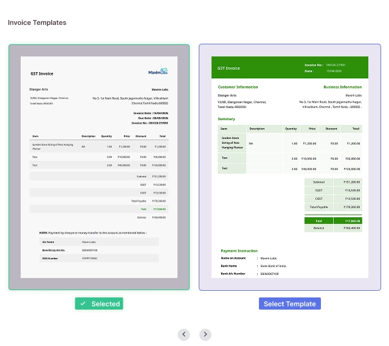Click the Summary heading in green template
The height and width of the screenshot is (346, 389).
tap(226, 119)
